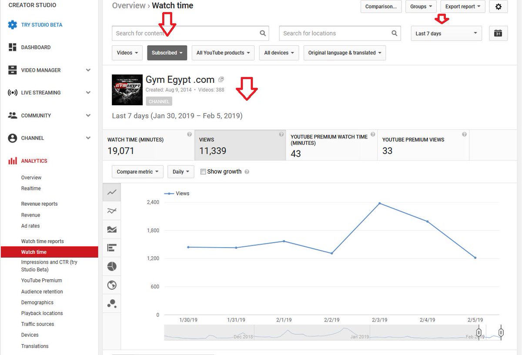Open the All YouTube products dropdown
Image resolution: width=522 pixels, height=355 pixels.
coord(223,53)
